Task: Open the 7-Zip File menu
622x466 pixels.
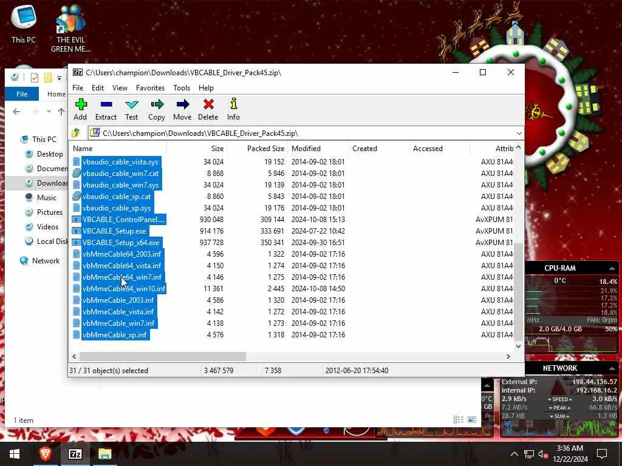Action: pos(78,88)
